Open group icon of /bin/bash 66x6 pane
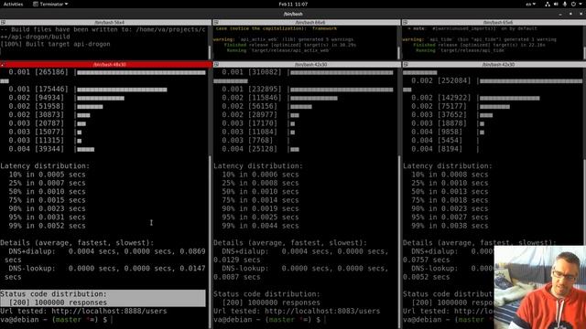Viewport: 586px width, 329px height. point(216,22)
